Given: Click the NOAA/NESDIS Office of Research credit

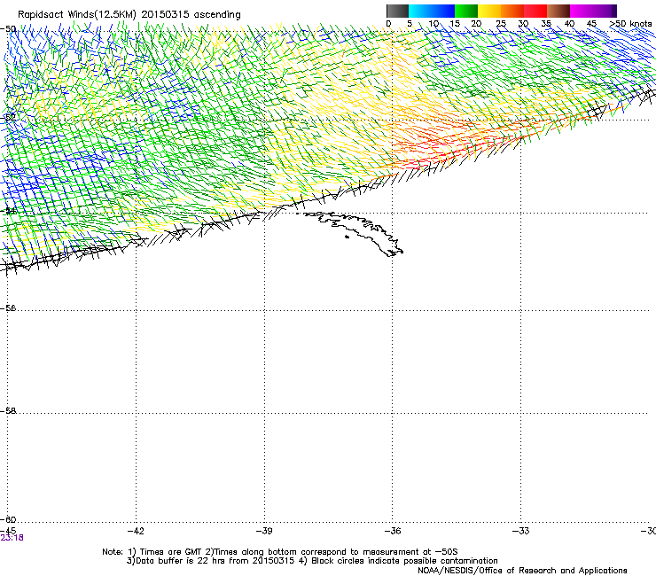Looking at the screenshot, I should click(x=522, y=571).
